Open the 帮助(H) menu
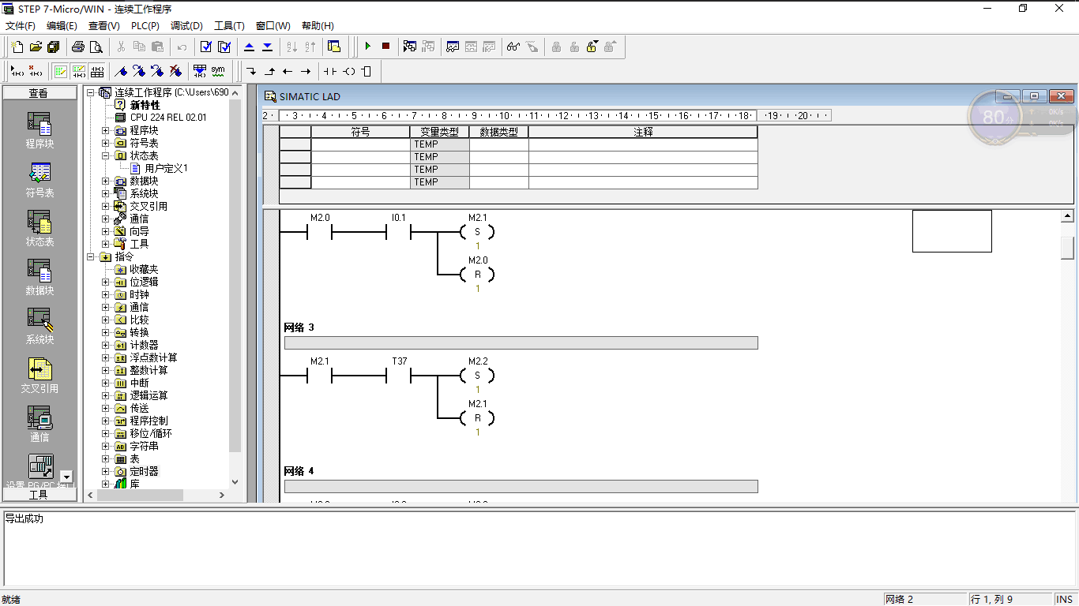 pos(318,26)
